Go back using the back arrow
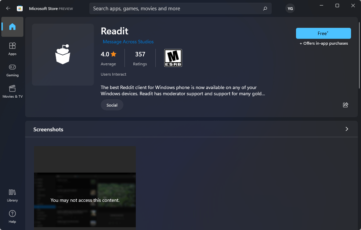The height and width of the screenshot is (230, 361). coord(8,9)
